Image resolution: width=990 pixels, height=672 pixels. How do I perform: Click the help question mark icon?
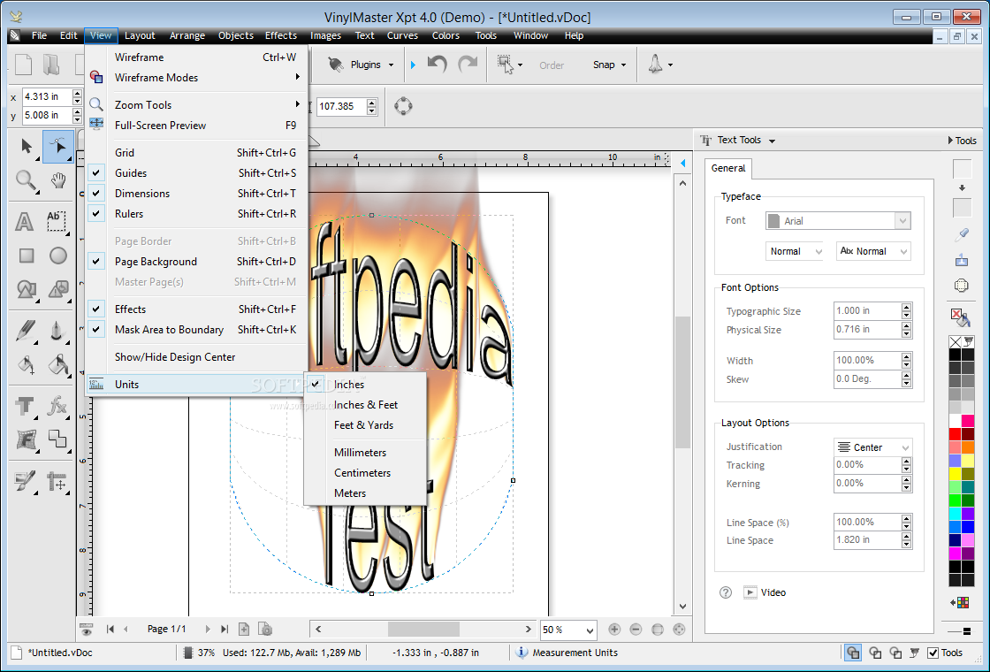(726, 592)
